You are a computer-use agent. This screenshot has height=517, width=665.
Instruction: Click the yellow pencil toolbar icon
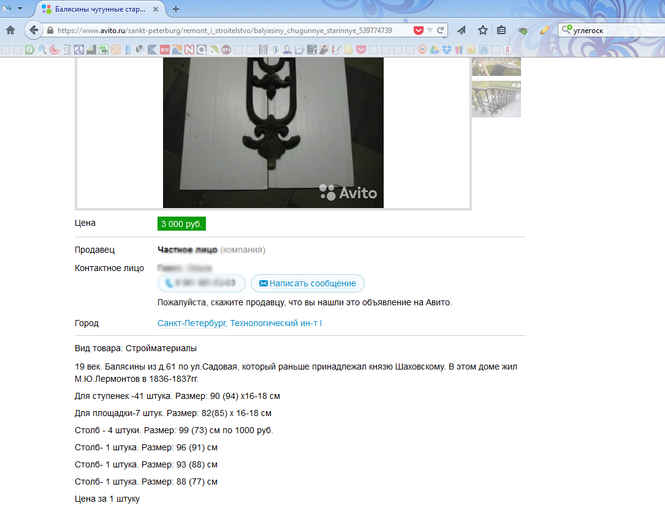click(544, 30)
